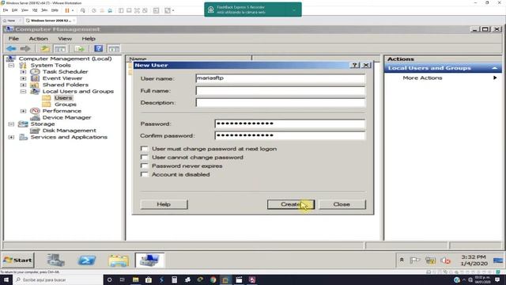Click the Forward arrow in Computer Management toolbar
Viewport: 506px width, 285px height.
click(x=25, y=49)
